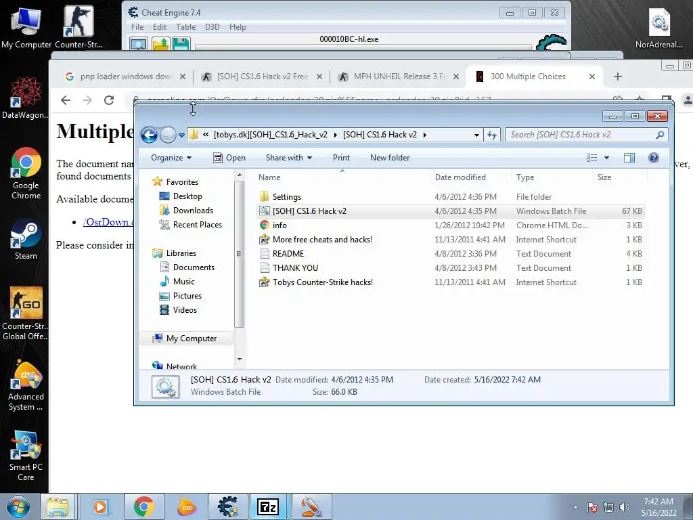
Task: Select THANK YOU text document
Action: (x=295, y=268)
